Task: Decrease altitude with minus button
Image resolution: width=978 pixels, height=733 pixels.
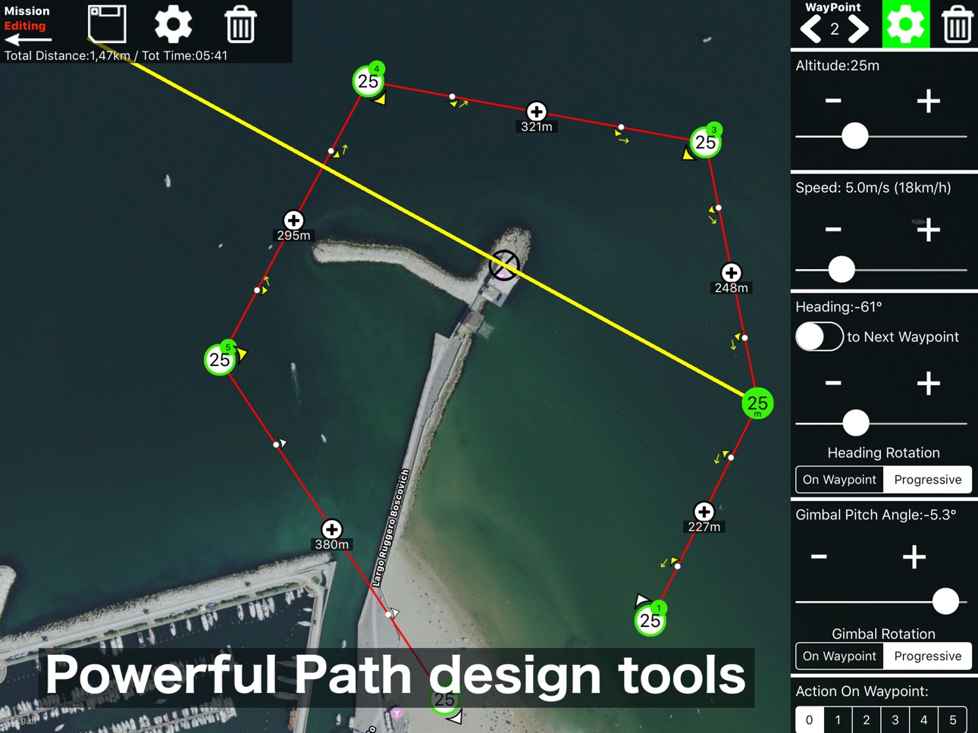Action: (833, 101)
